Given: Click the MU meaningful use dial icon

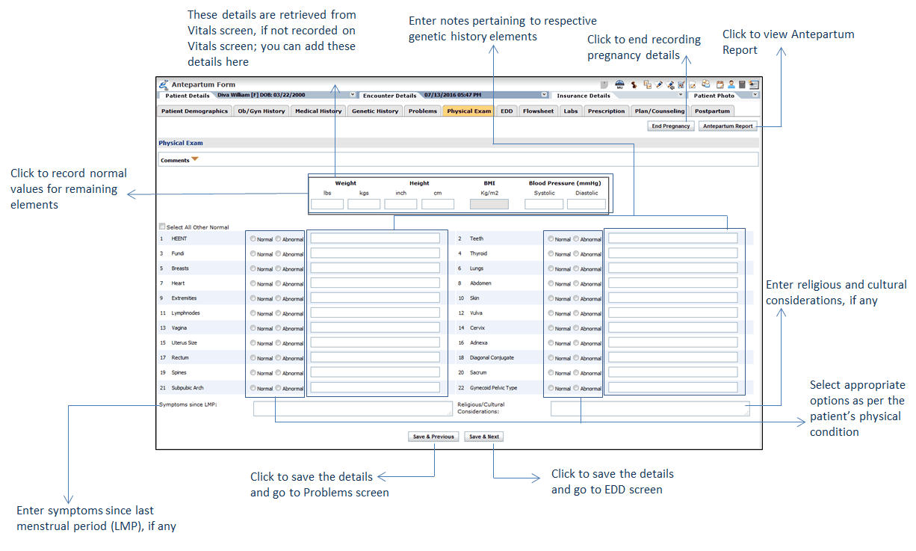Looking at the screenshot, I should 620,84.
